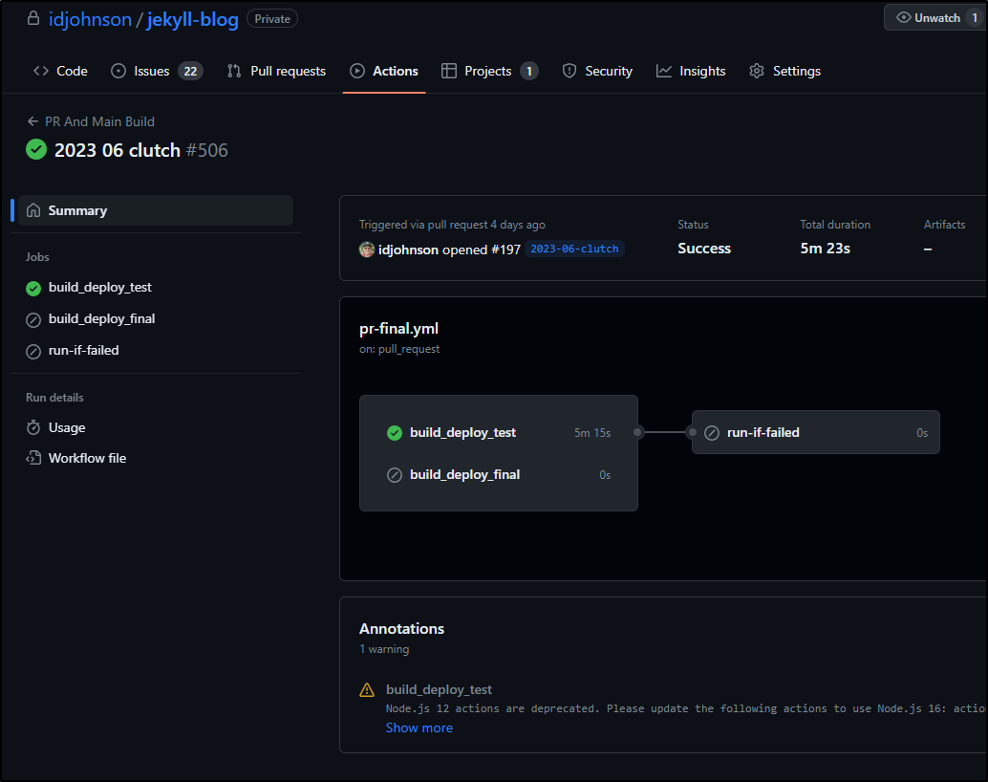Click the run number #506
988x782 pixels.
pos(206,150)
